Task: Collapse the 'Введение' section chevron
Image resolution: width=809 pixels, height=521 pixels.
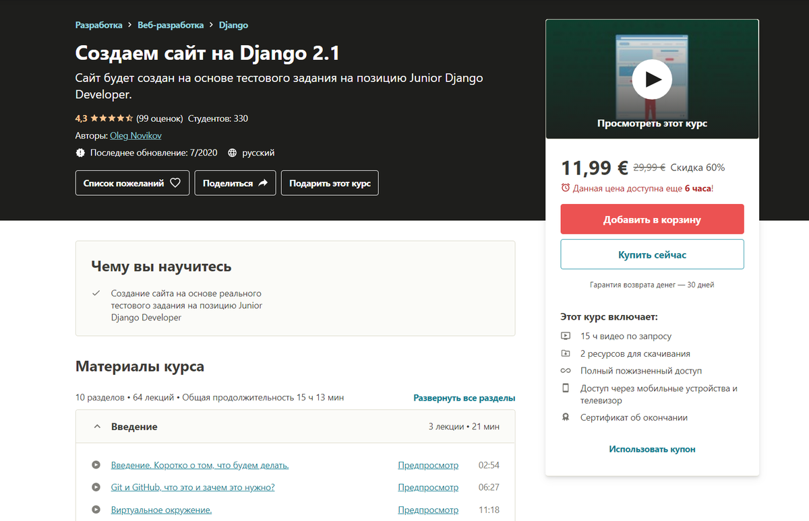Action: coord(97,427)
